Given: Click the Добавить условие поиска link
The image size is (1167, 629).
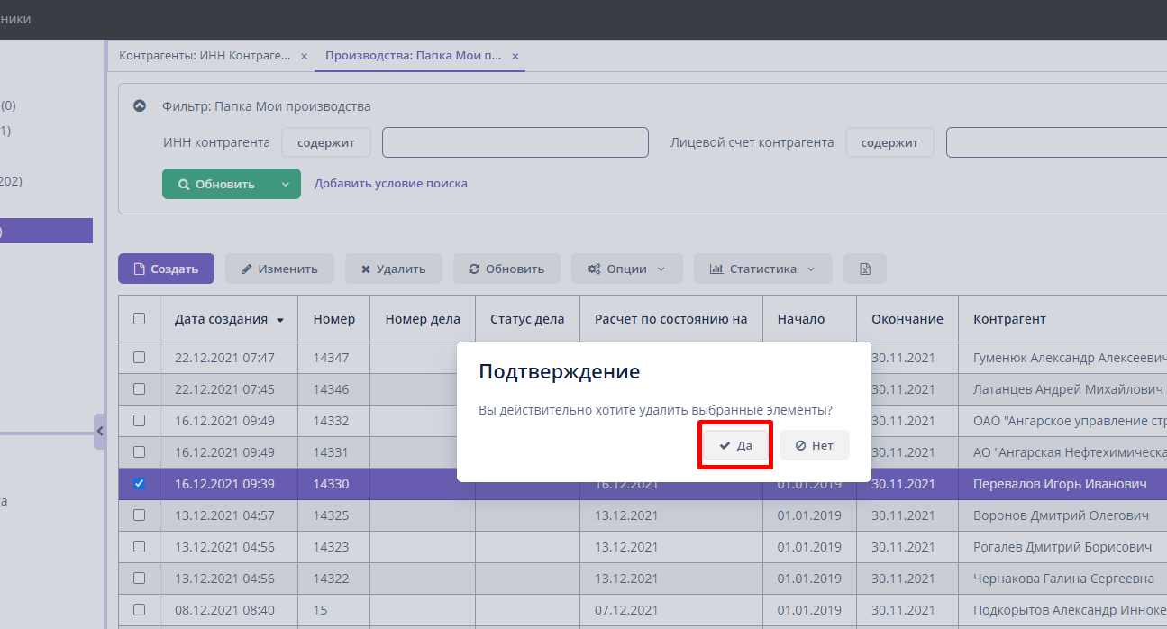Looking at the screenshot, I should pyautogui.click(x=390, y=184).
